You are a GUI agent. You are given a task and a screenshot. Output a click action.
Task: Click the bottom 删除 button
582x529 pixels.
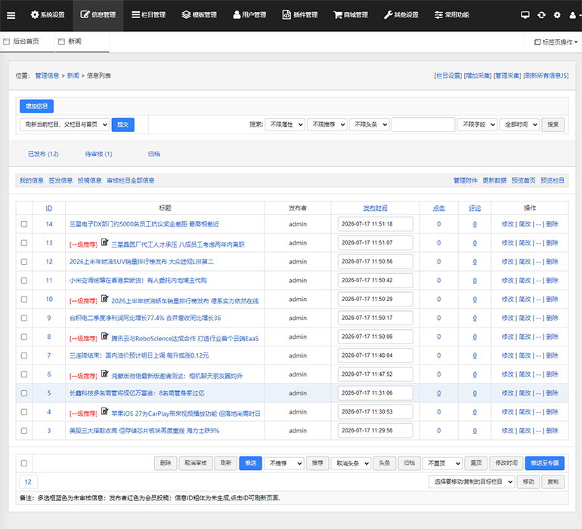166,463
